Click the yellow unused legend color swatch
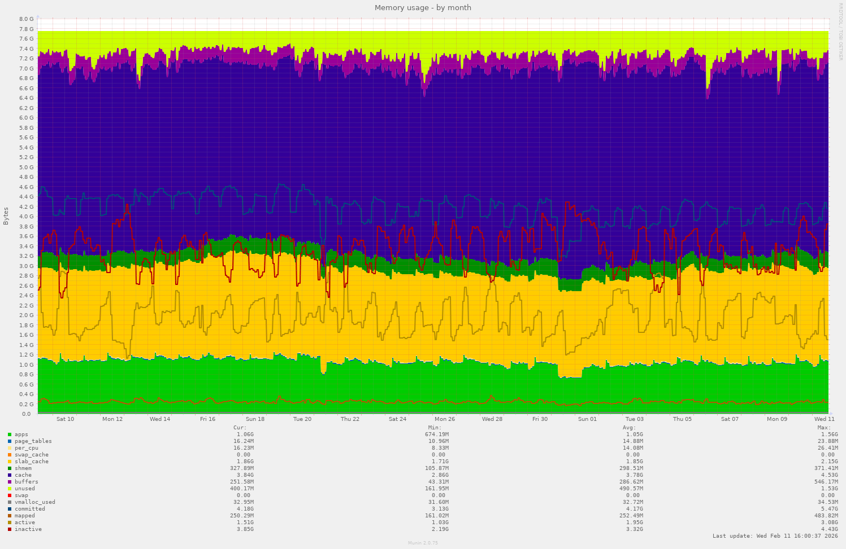This screenshot has width=846, height=549. click(10, 488)
